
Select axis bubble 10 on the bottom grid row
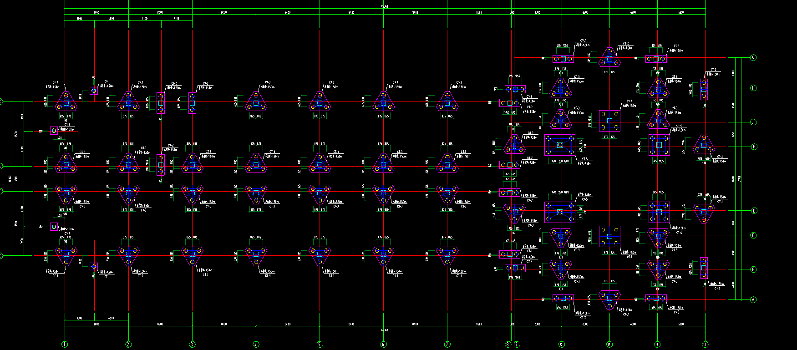pos(562,345)
